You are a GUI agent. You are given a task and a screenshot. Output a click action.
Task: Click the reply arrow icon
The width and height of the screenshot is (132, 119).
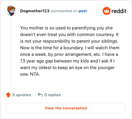40,95
